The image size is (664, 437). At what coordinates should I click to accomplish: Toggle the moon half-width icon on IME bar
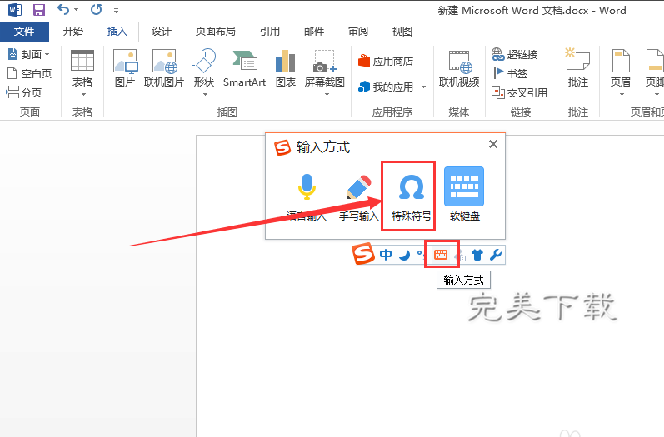405,255
